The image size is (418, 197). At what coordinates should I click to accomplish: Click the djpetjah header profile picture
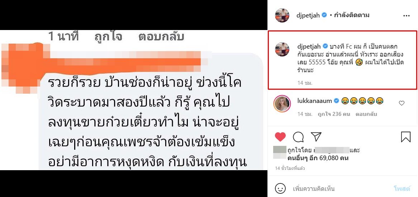(282, 15)
